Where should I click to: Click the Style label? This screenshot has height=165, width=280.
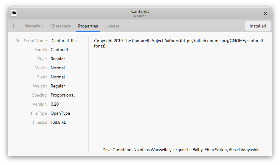pos(42,59)
